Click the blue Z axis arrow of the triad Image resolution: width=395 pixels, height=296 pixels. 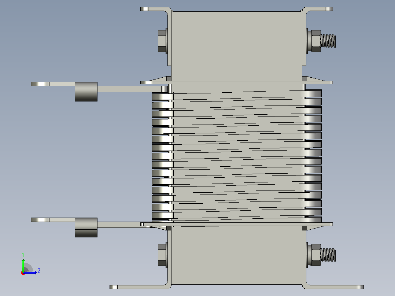(x=30, y=273)
